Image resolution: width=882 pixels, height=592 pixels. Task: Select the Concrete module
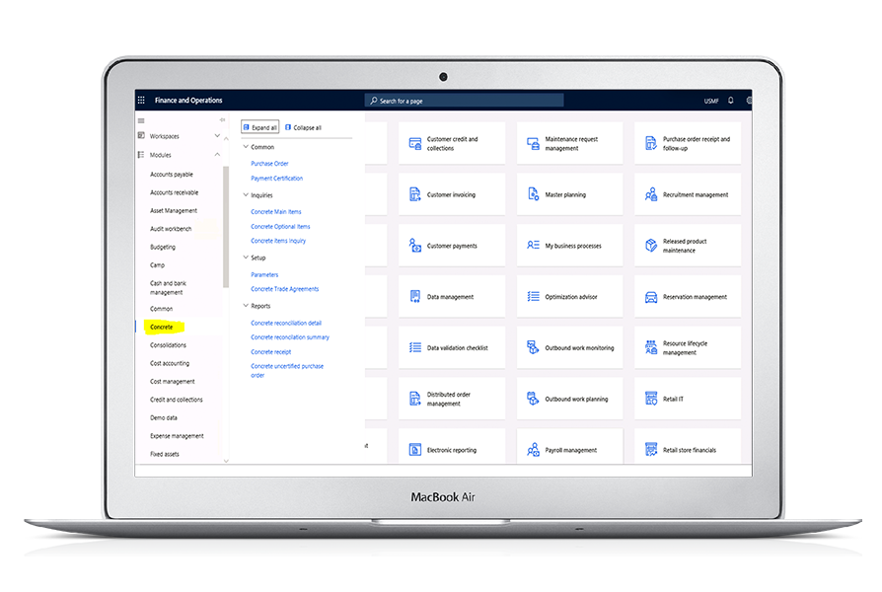[162, 327]
